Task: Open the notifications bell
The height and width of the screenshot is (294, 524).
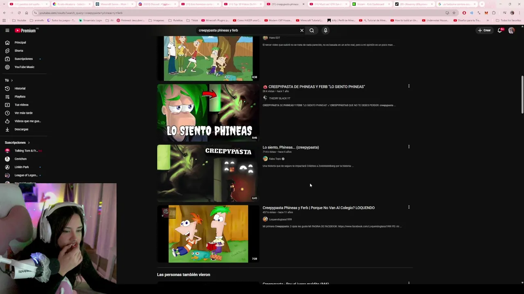Action: 499,30
